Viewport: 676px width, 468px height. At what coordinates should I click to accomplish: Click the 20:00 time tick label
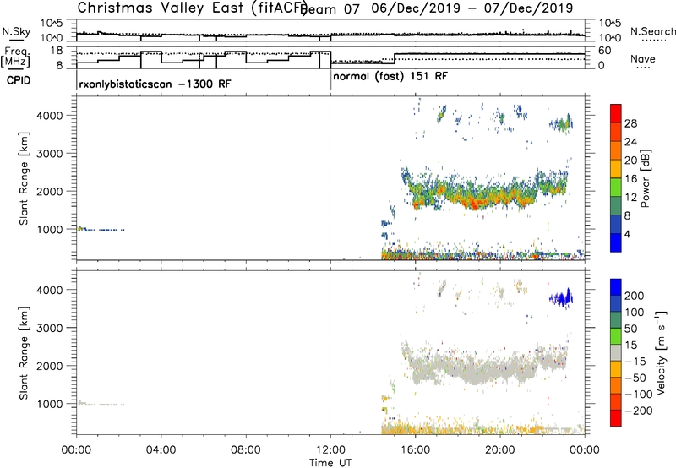pyautogui.click(x=499, y=450)
